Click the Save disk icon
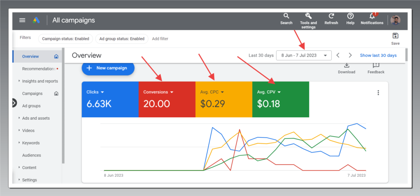The height and width of the screenshot is (196, 420). (395, 36)
